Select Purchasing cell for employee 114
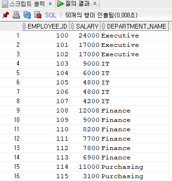Screen dimensions: 172x181 pos(134,167)
